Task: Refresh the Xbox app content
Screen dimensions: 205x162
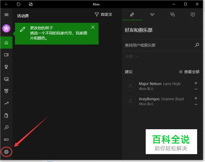Action: tap(19, 4)
